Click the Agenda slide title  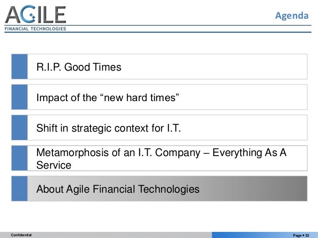292,16
